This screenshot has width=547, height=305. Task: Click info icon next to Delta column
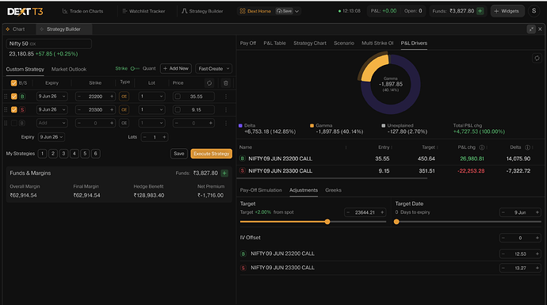click(527, 147)
